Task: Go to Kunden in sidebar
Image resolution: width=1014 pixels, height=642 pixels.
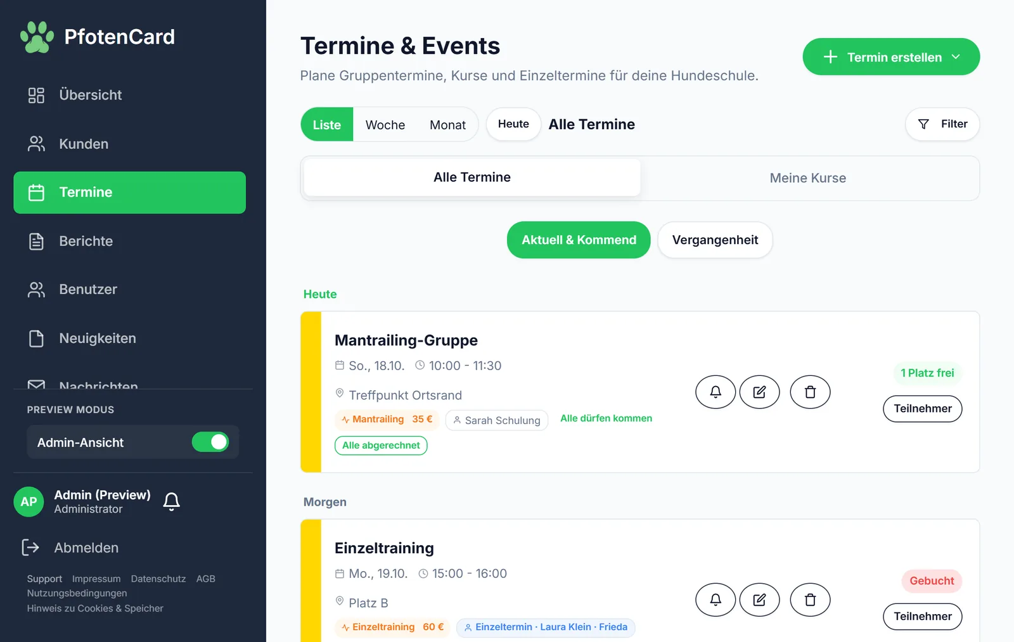Action: [x=129, y=144]
